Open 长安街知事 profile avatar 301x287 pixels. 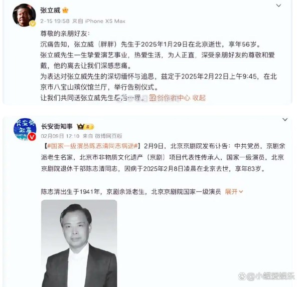point(25,129)
